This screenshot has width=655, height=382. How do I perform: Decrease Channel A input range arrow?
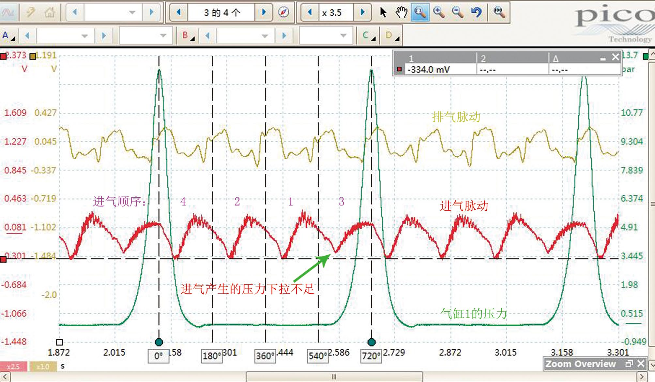click(x=27, y=35)
